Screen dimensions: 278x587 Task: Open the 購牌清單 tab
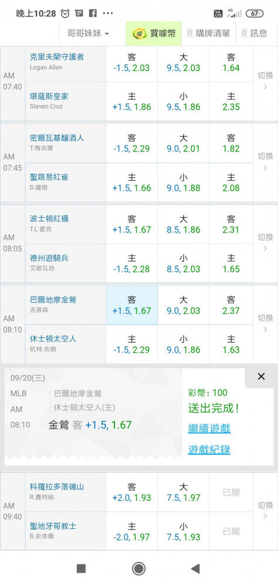[x=208, y=33]
